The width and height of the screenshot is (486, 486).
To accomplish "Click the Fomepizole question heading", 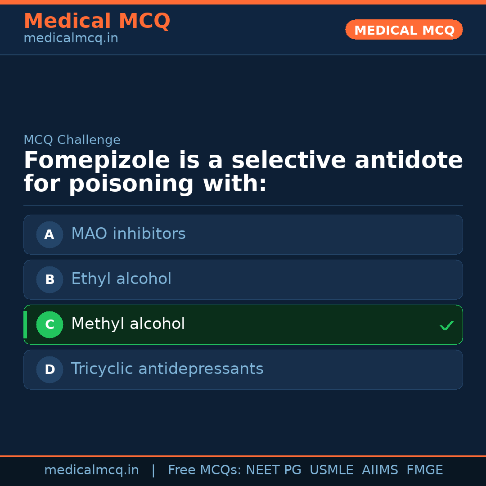I will 243,172.
